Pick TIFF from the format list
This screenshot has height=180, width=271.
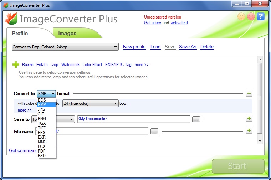click(46, 128)
